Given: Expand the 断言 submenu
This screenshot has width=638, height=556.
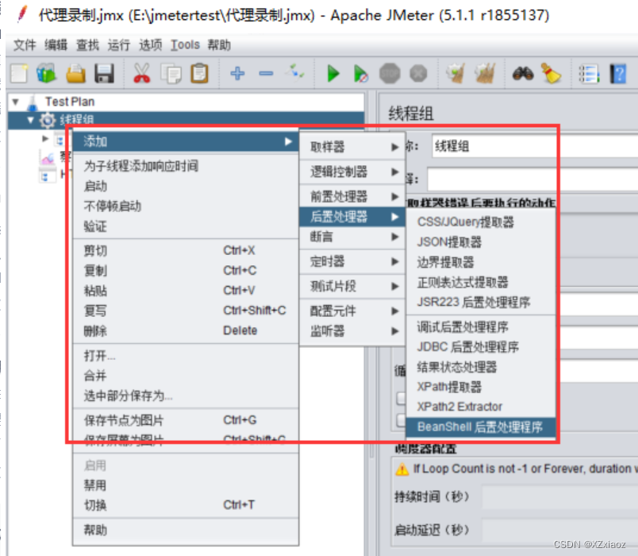Looking at the screenshot, I should tap(352, 237).
